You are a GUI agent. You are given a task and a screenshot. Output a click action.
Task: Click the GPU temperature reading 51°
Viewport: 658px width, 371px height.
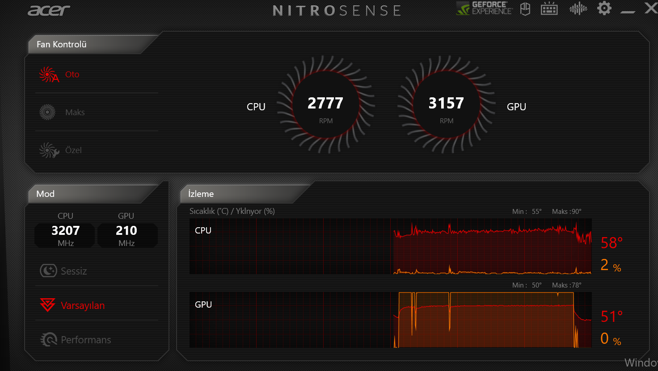pos(612,317)
